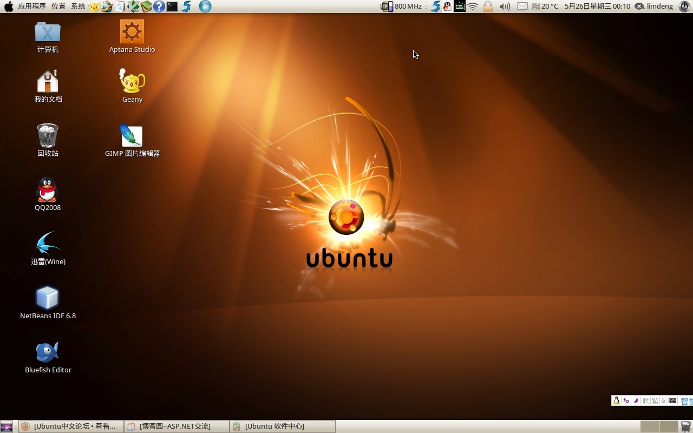Open the clock showing 5月26日星期三 00:10
This screenshot has width=693, height=433.
(597, 6)
